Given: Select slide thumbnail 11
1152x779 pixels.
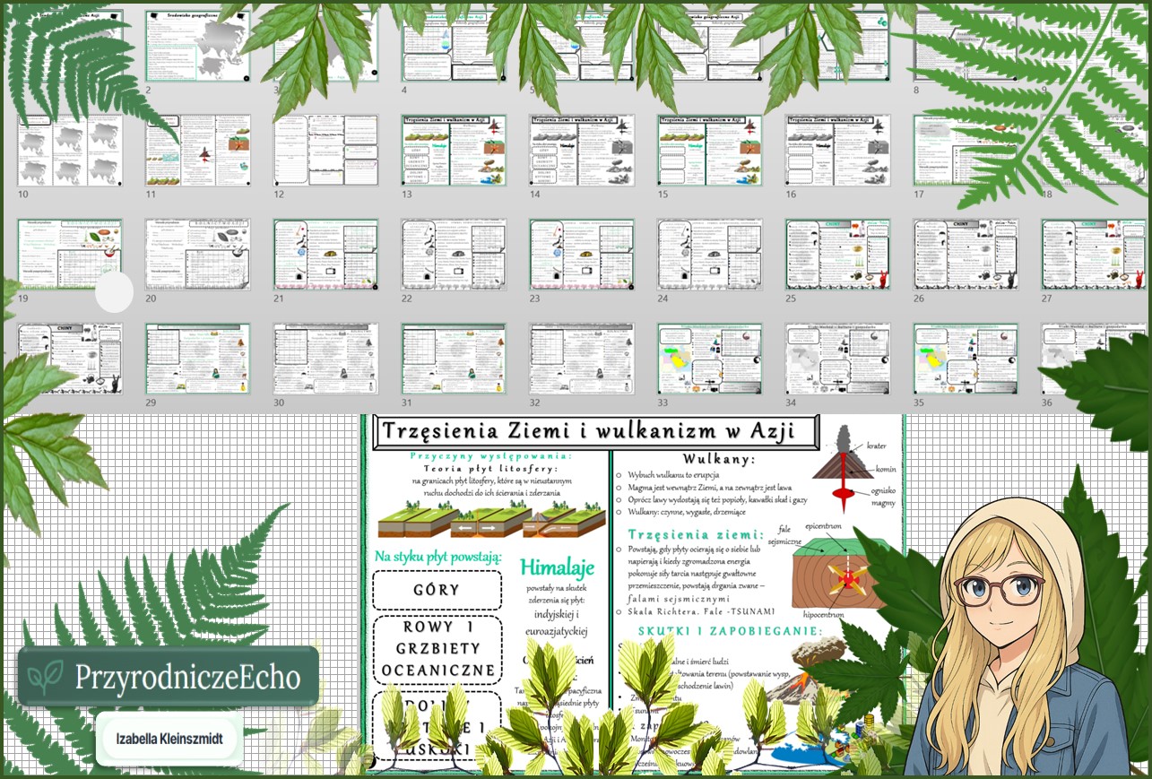Looking at the screenshot, I should 197,150.
